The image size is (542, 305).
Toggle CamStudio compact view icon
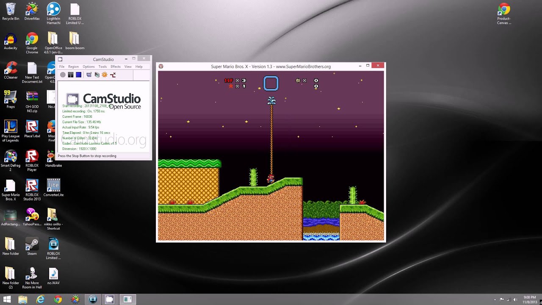pos(89,75)
